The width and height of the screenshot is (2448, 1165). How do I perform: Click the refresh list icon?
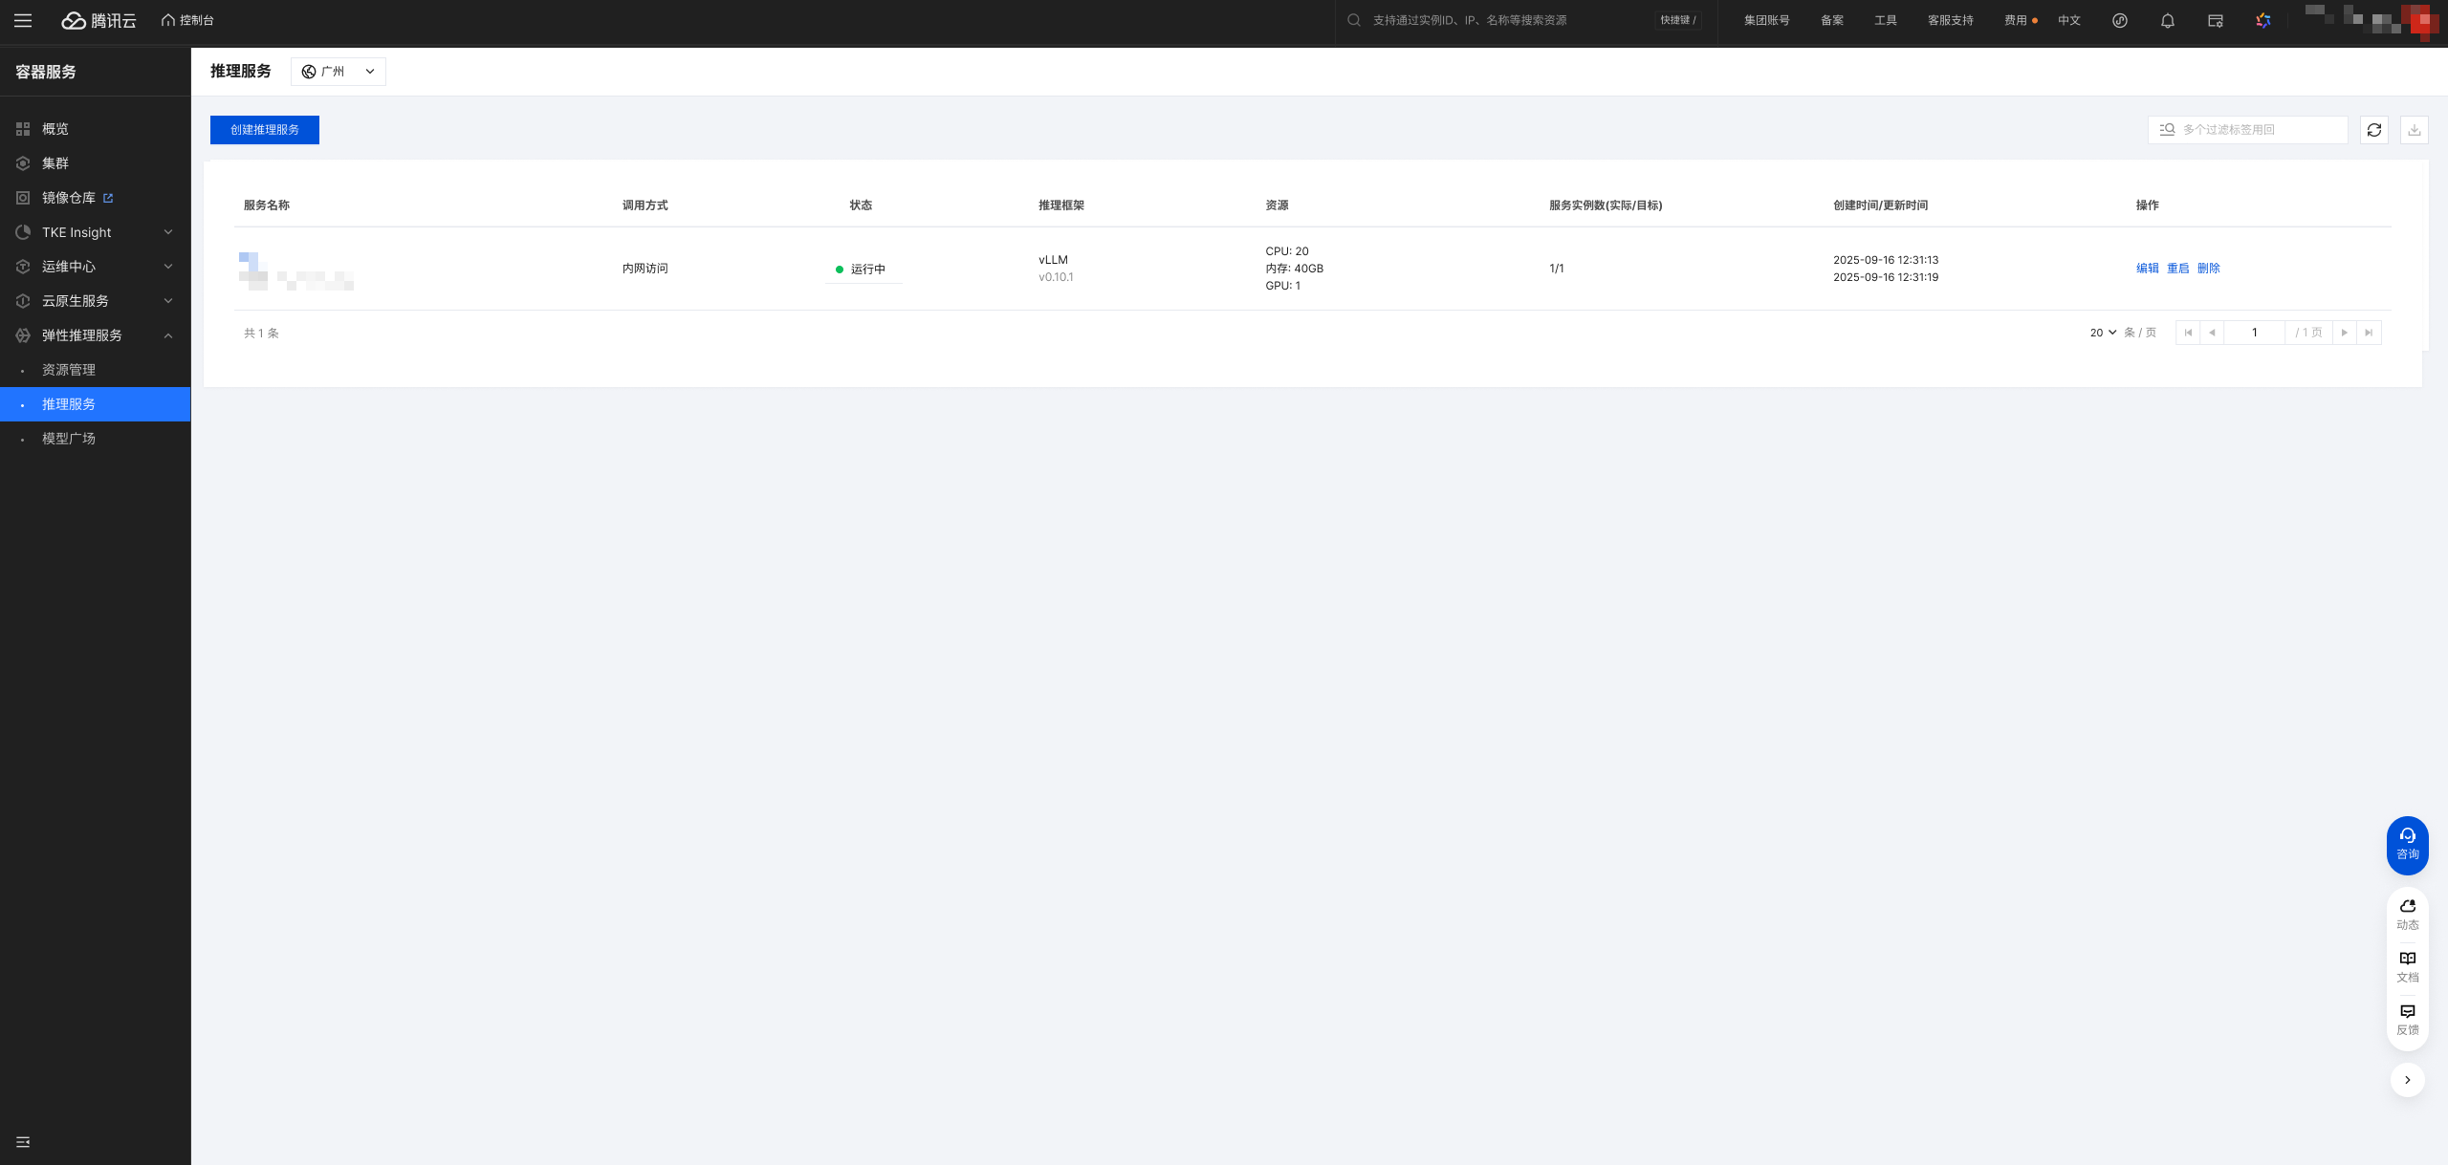[x=2373, y=130]
